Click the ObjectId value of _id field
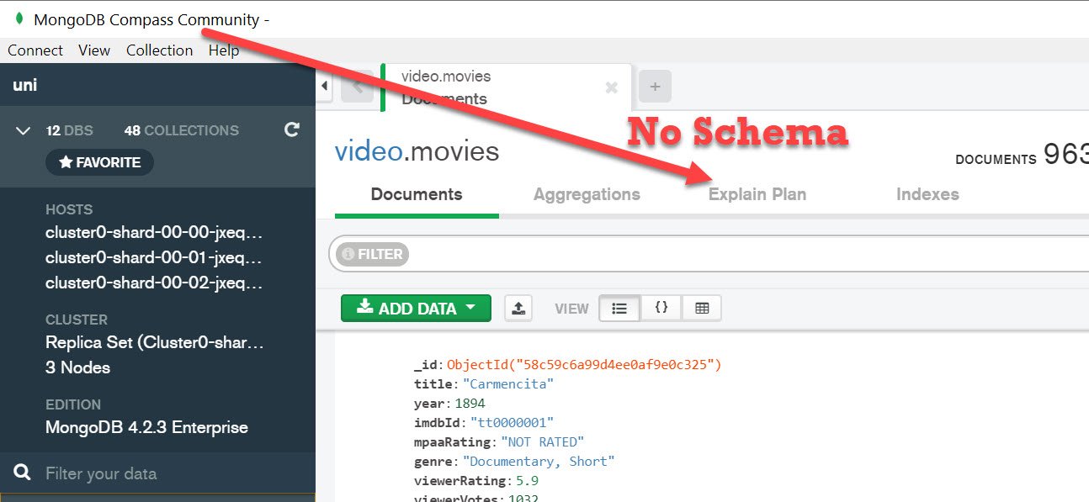 tap(584, 365)
